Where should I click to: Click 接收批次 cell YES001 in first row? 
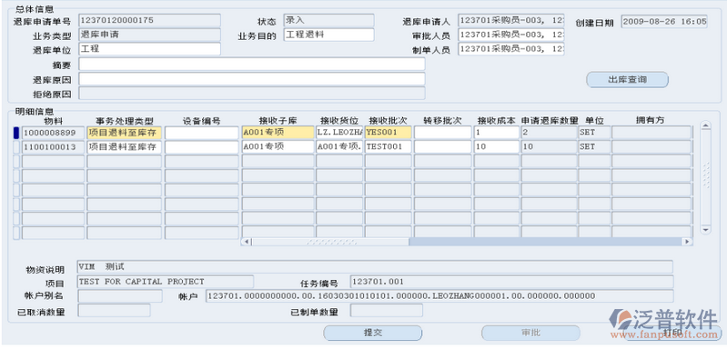389,133
